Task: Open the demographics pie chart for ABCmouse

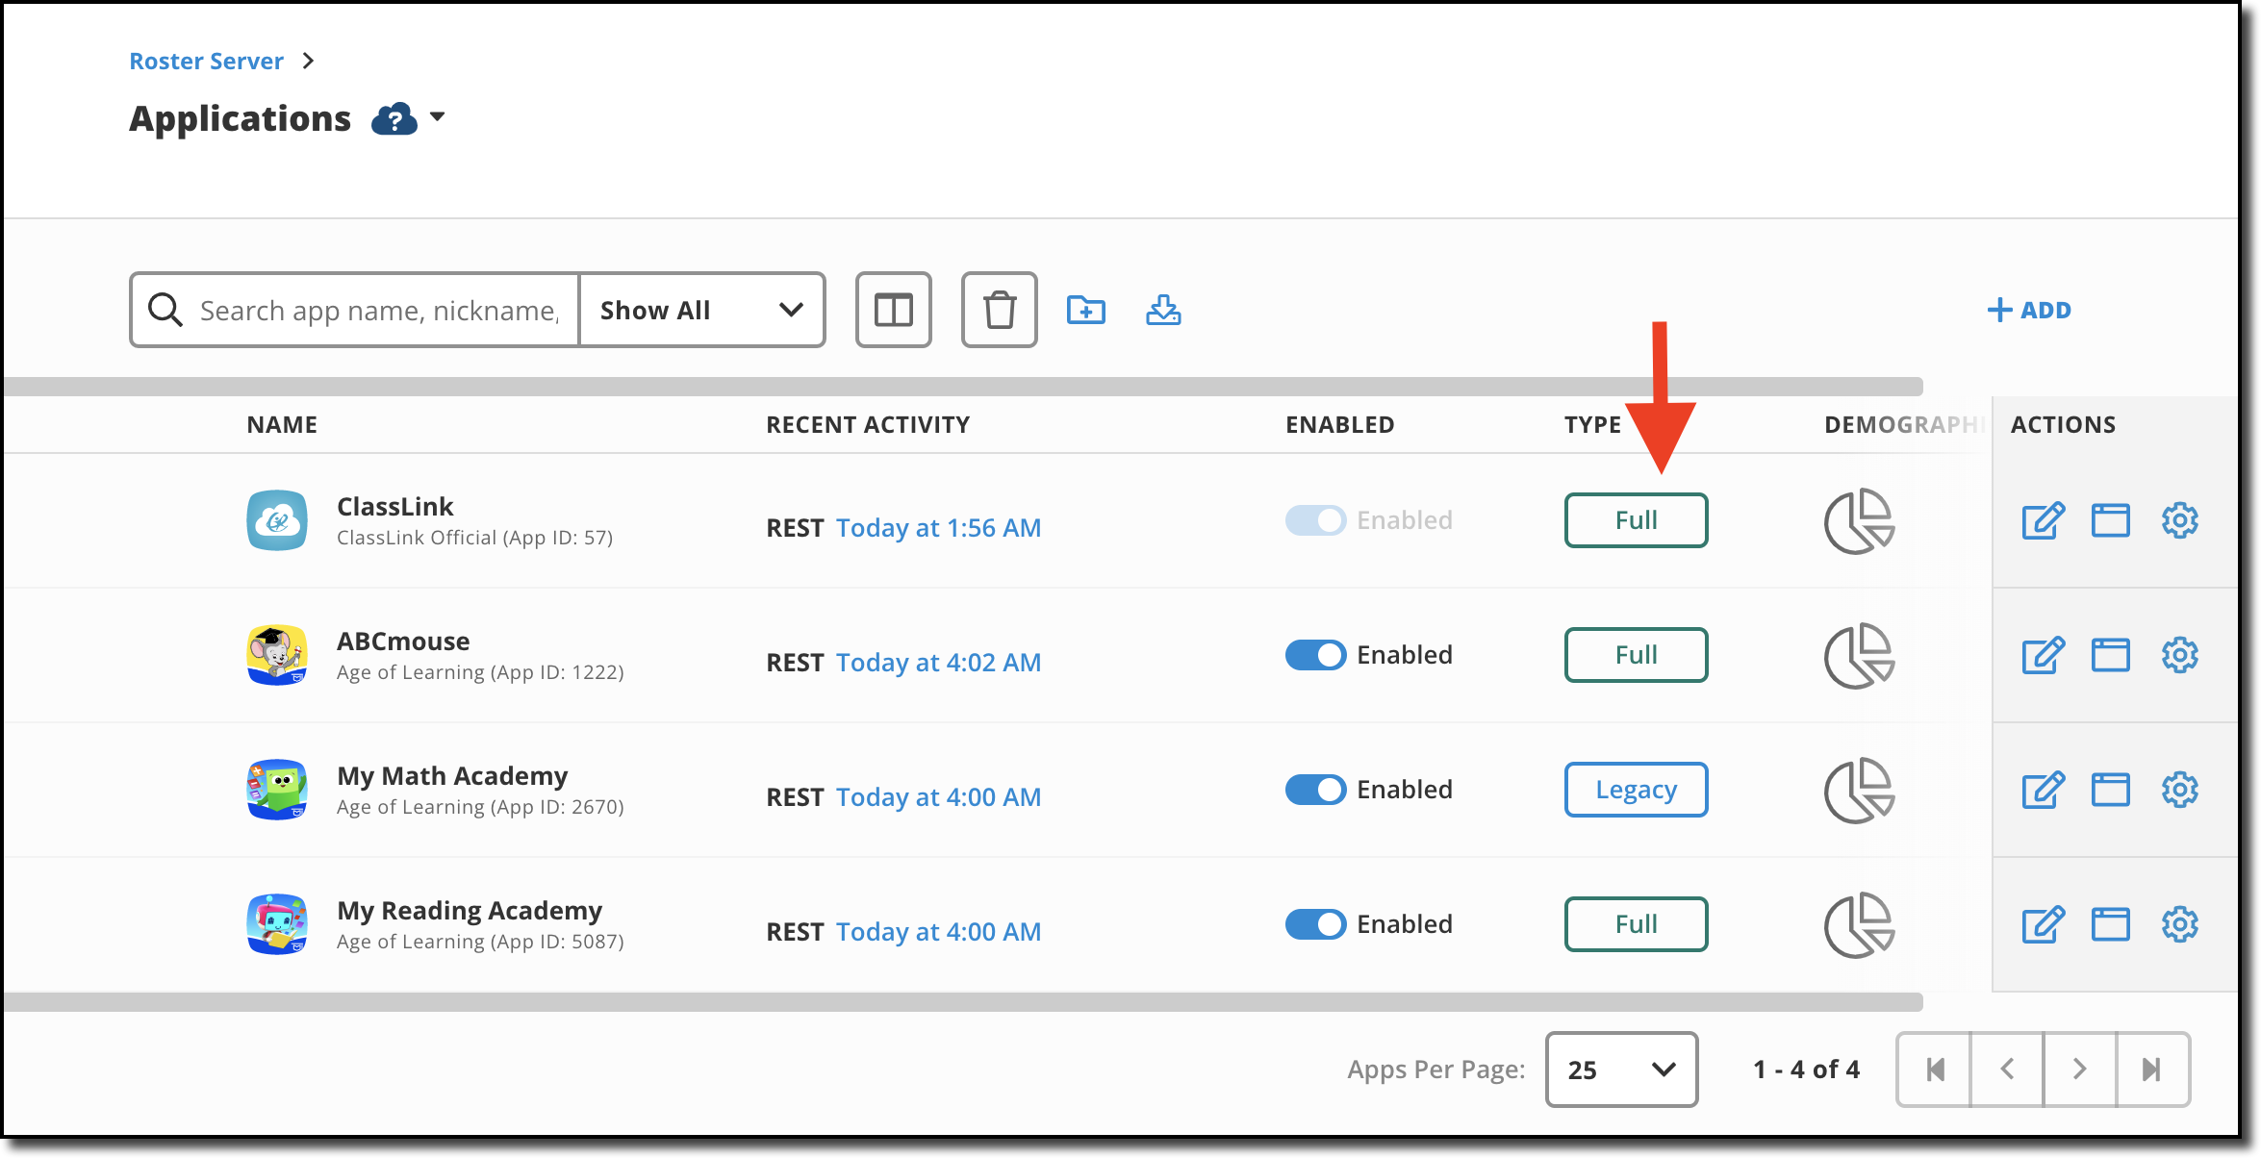Action: click(x=1859, y=655)
